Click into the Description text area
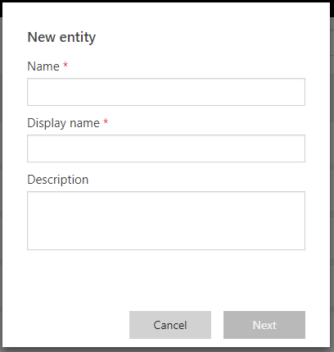Viewport: 334px width, 352px height. tap(166, 221)
